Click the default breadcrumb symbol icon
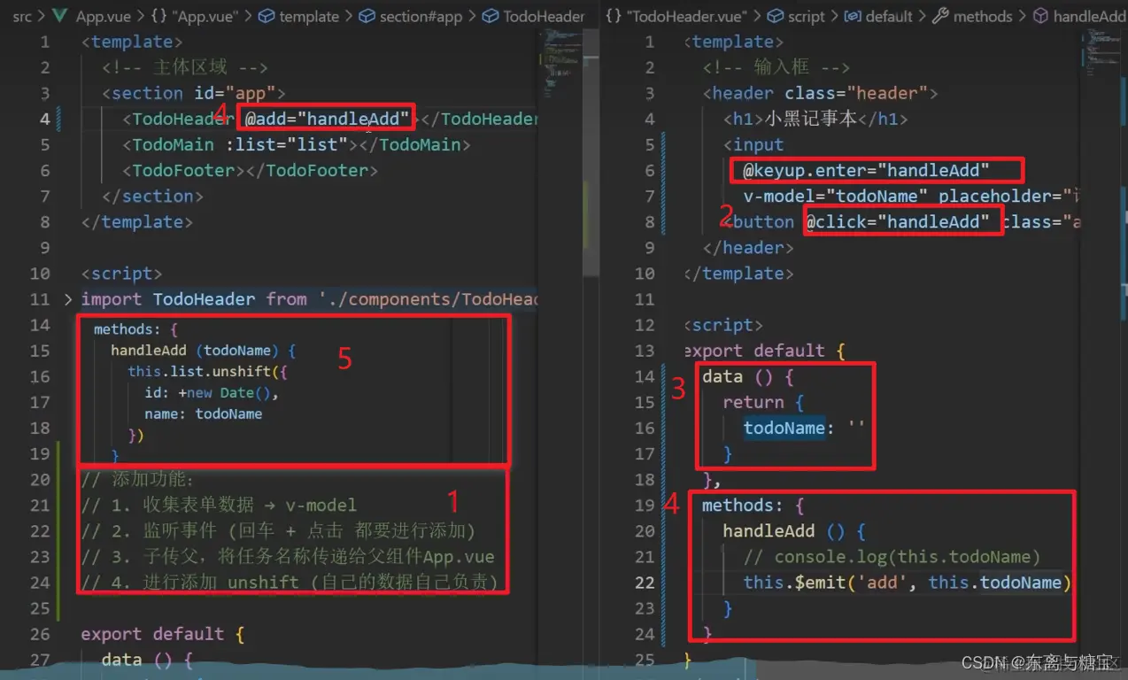Screen dimensions: 1128x680 pyautogui.click(x=852, y=16)
